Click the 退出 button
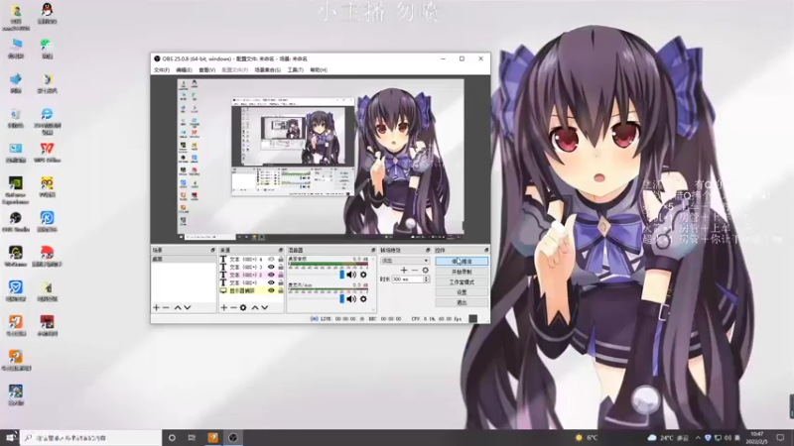 pos(462,303)
